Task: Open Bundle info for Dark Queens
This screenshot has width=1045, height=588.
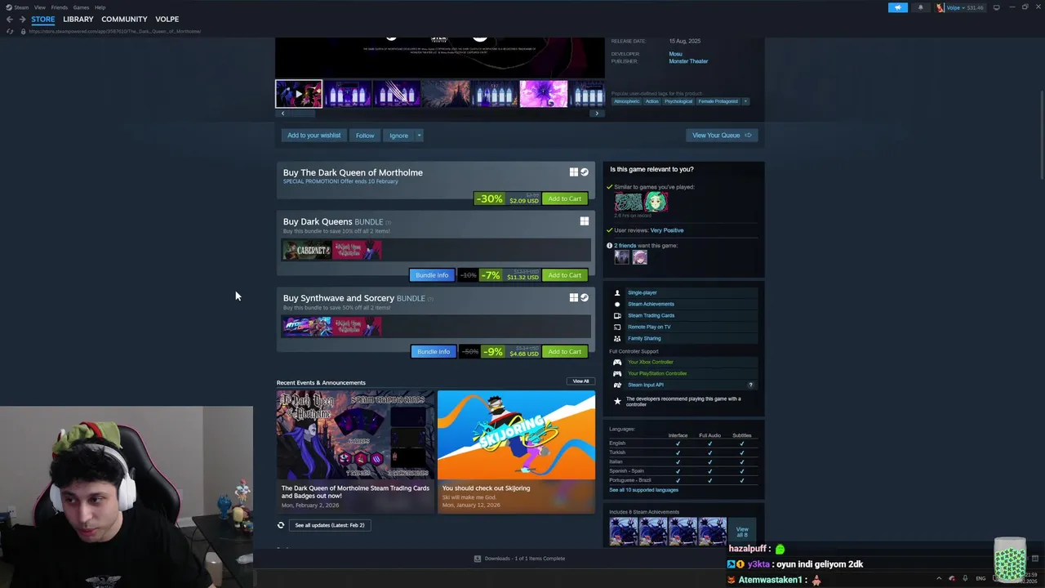Action: tap(432, 275)
